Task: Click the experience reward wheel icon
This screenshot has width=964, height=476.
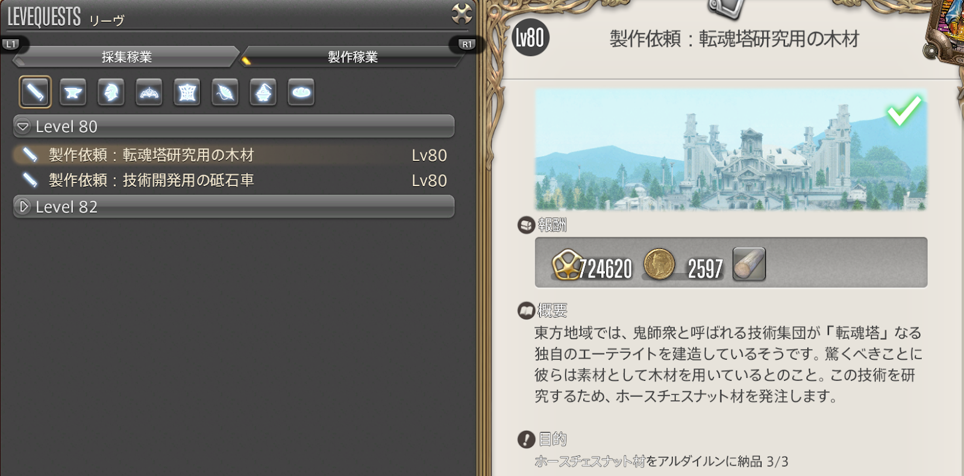Action: [x=566, y=265]
